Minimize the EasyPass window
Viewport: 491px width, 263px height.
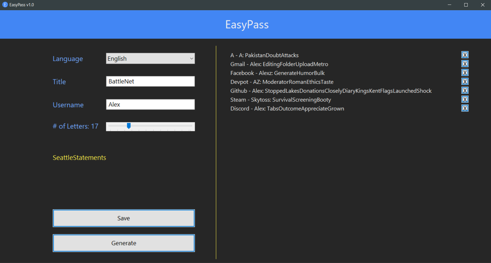(x=449, y=5)
